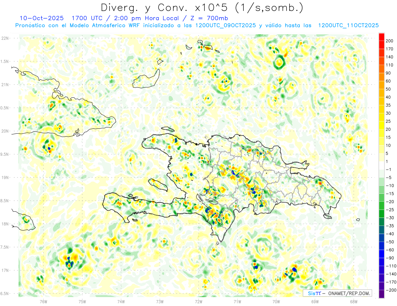The image size is (397, 306).
Task: Click the "72W" longitude label
Action: coord(198,301)
